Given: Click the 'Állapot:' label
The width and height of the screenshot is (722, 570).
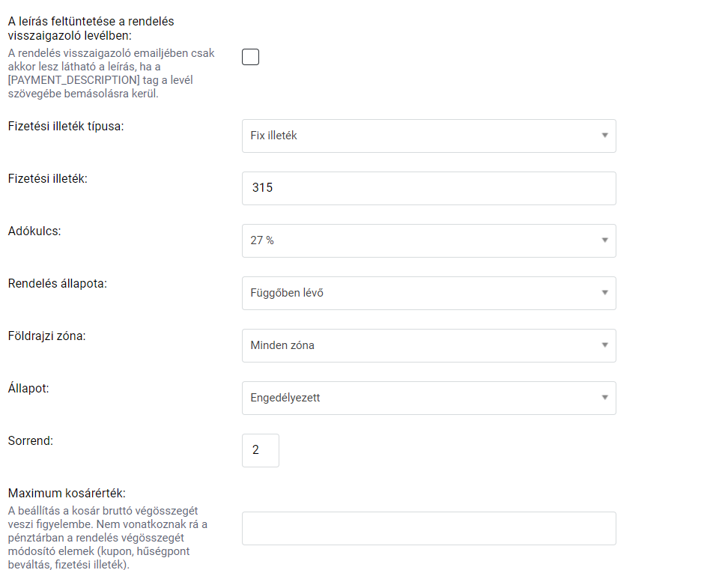Looking at the screenshot, I should 28,388.
